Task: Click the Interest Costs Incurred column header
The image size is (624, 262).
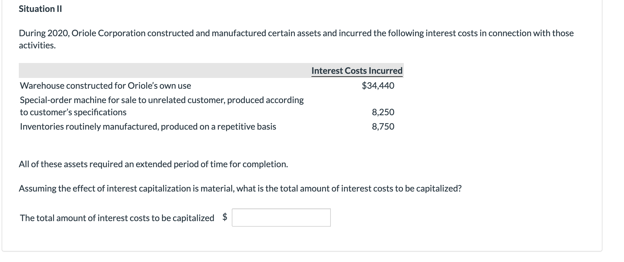Action: point(357,71)
